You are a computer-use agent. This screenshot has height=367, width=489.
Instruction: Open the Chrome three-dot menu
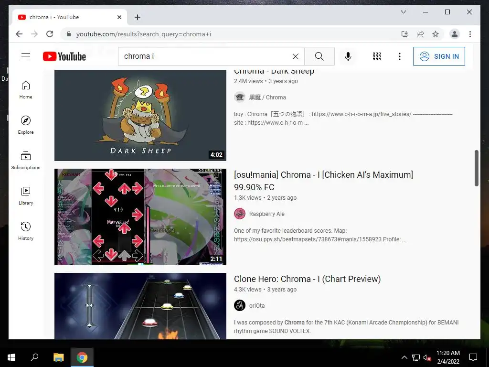tap(470, 34)
